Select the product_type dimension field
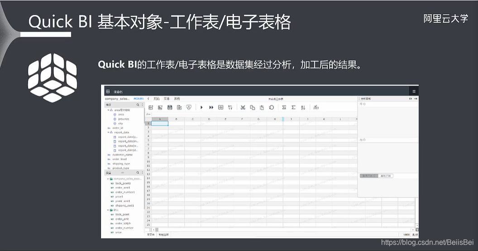Screen dimensions: 478x251 point(121,168)
